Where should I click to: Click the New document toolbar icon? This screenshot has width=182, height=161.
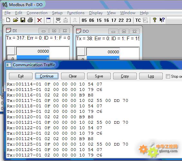[8, 20]
